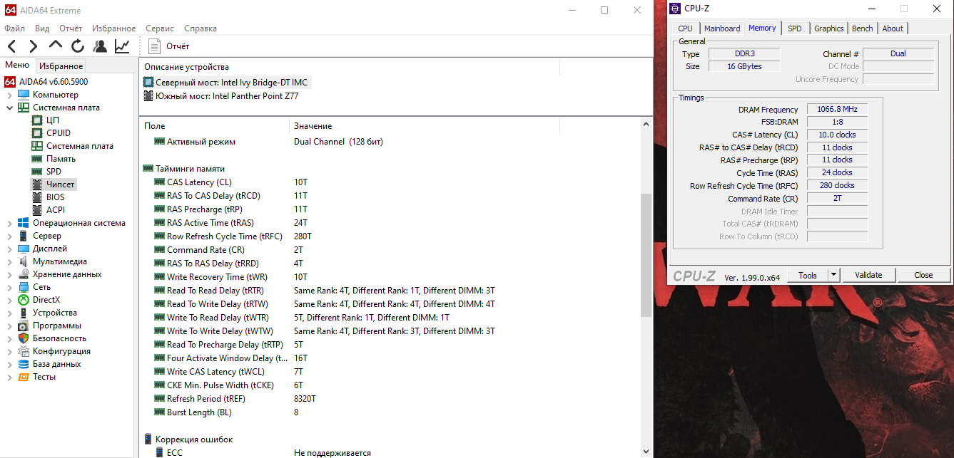This screenshot has height=458, width=954.
Task: Click the Сеть network icon
Action: pos(24,287)
